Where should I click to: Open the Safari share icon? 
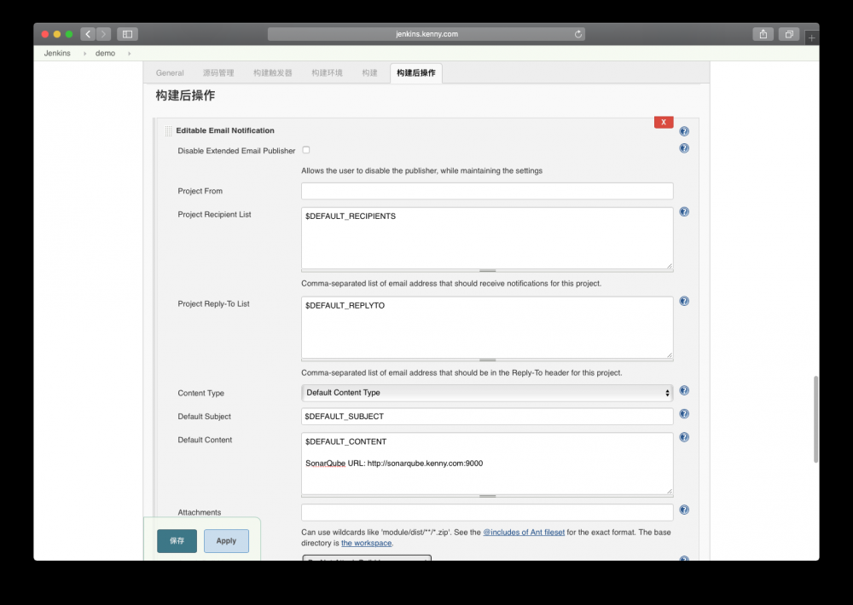(x=762, y=34)
